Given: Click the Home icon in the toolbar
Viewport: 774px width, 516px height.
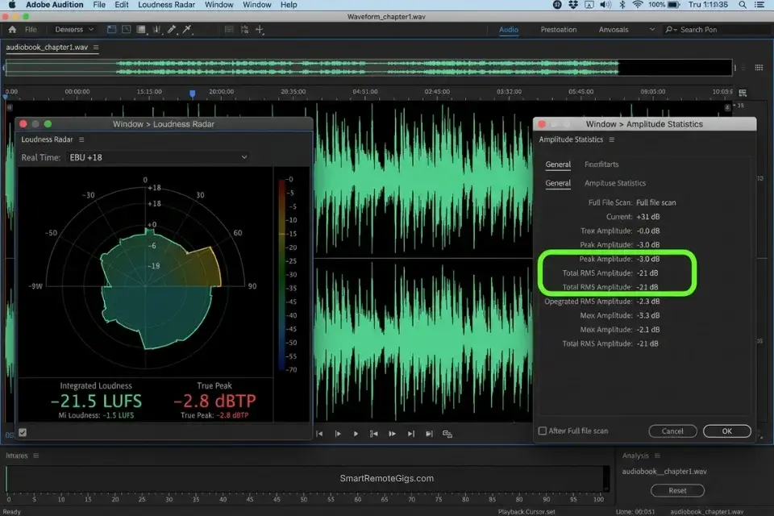Looking at the screenshot, I should [12, 30].
